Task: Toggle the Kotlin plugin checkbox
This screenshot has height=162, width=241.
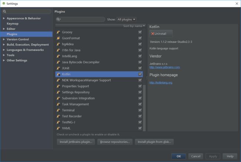Action: 140,74
